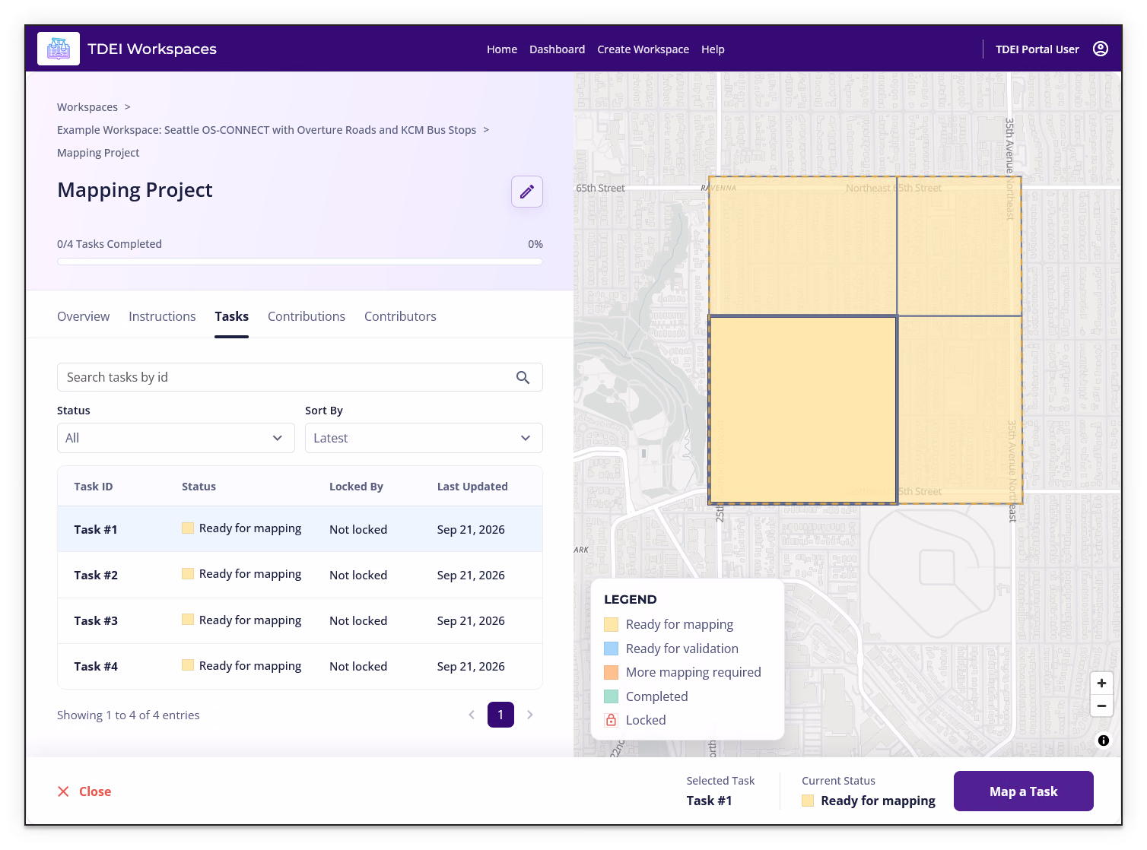Open the Help nav item
Viewport: 1147px width, 850px height.
tap(713, 49)
